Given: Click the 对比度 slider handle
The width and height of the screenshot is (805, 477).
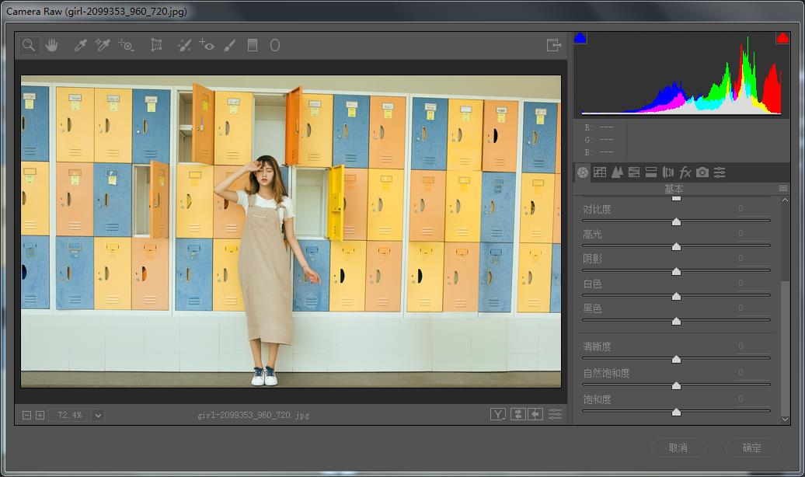Looking at the screenshot, I should tap(676, 221).
